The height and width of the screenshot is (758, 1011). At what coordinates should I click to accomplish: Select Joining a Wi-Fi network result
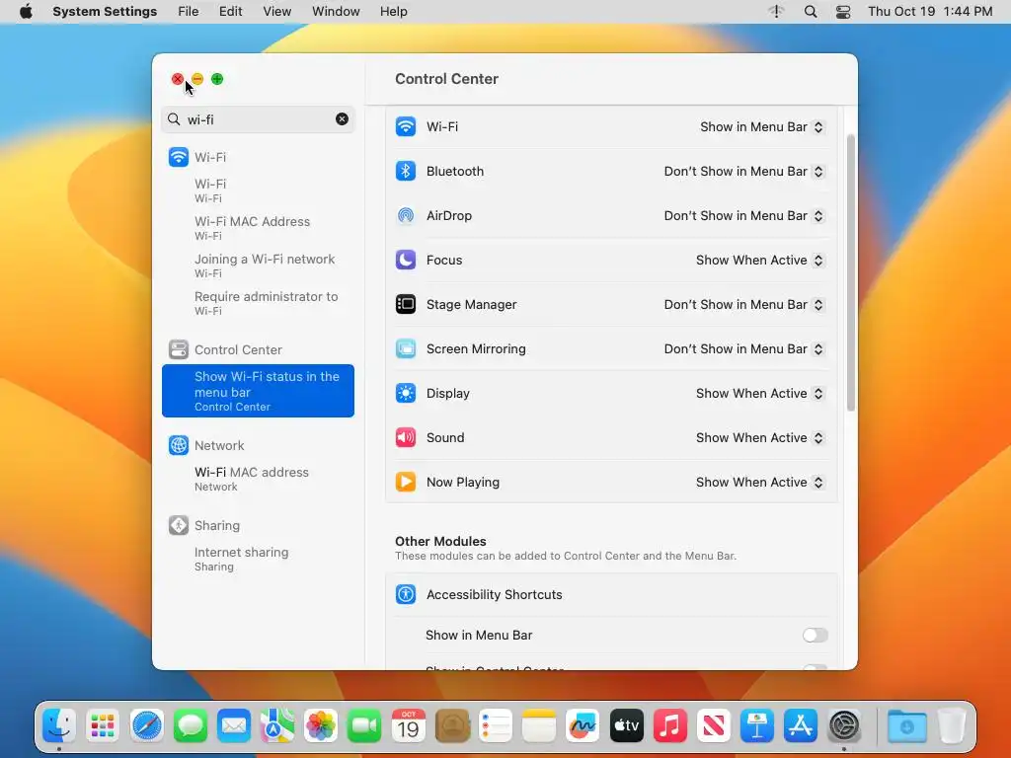point(258,265)
